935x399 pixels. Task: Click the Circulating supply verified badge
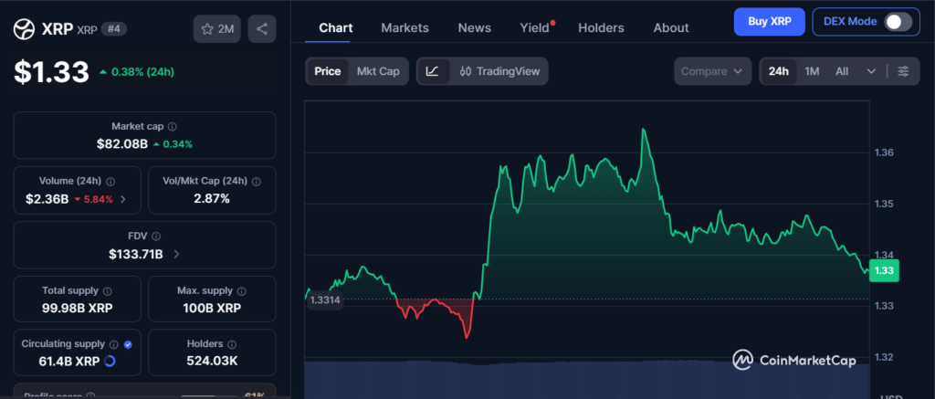tap(128, 344)
